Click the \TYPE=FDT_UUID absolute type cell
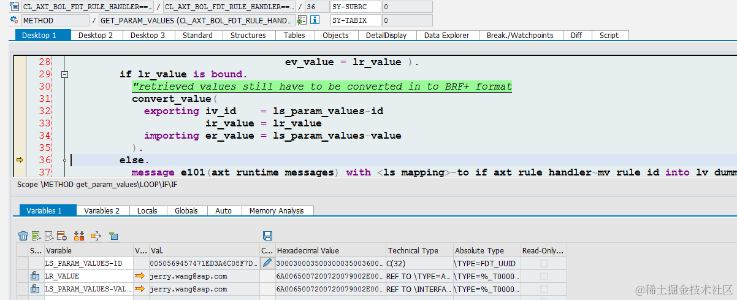This screenshot has width=737, height=300. pyautogui.click(x=486, y=263)
